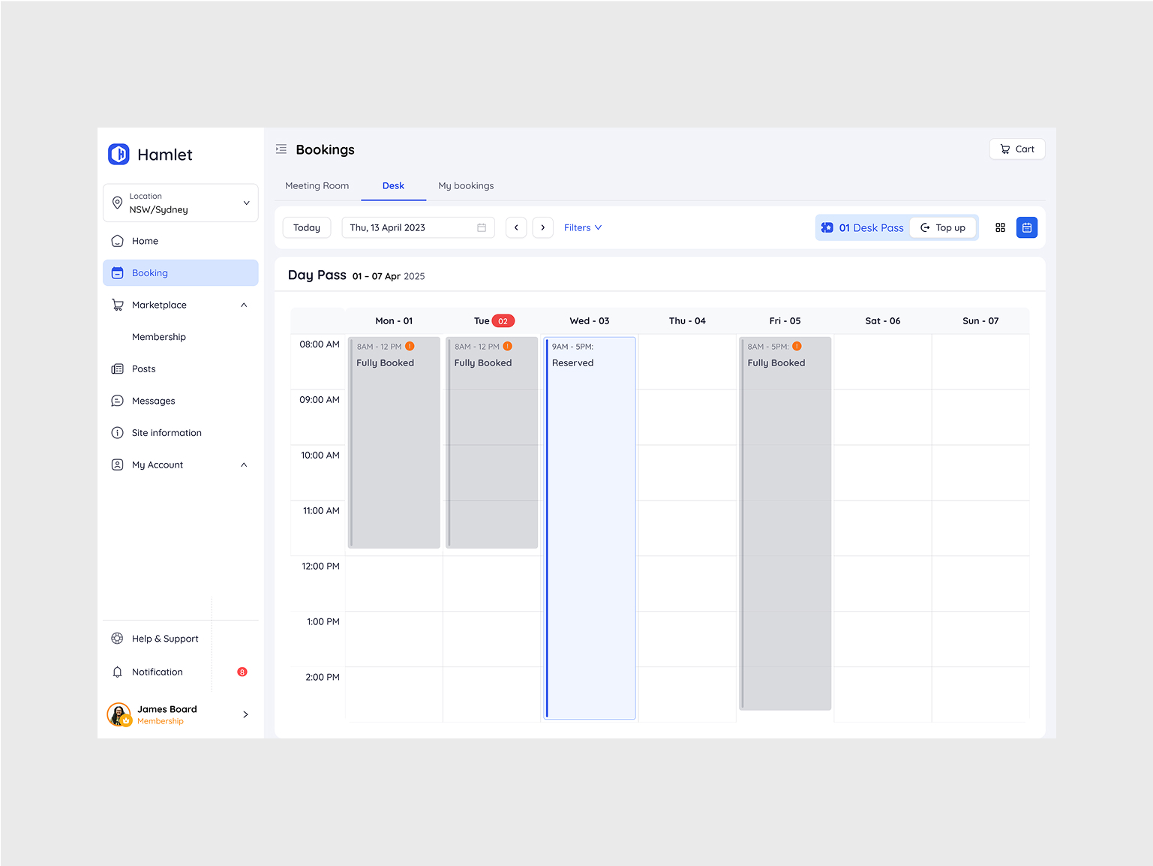1153x866 pixels.
Task: Click the Bookings list icon beside the title
Action: [281, 149]
